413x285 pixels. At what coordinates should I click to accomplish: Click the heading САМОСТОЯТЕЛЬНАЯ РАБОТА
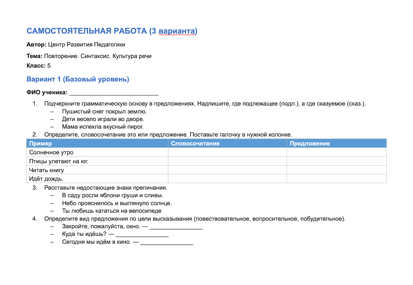[87, 31]
